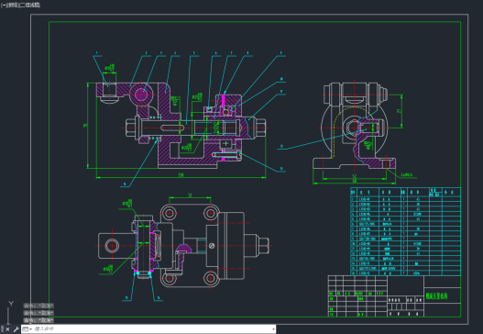Expand command history with arrow at command line end

(x=273, y=329)
